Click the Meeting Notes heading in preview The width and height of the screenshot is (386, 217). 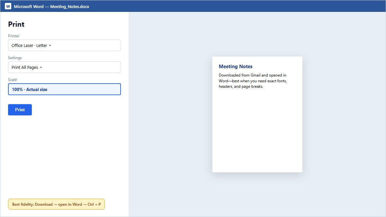click(235, 67)
